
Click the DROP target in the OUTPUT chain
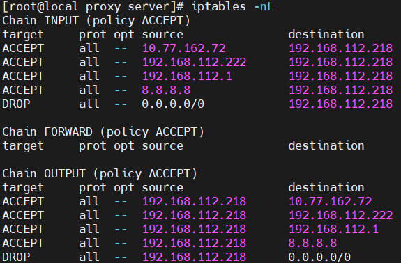16,257
